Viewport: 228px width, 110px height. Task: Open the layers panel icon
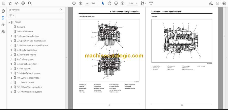3,32
